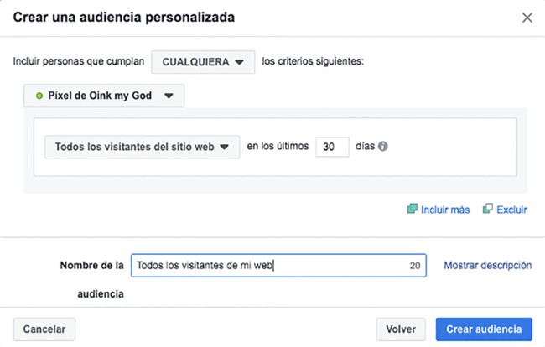Close the custom audience dialog
Screen dimensions: 545x347
pyautogui.click(x=527, y=18)
